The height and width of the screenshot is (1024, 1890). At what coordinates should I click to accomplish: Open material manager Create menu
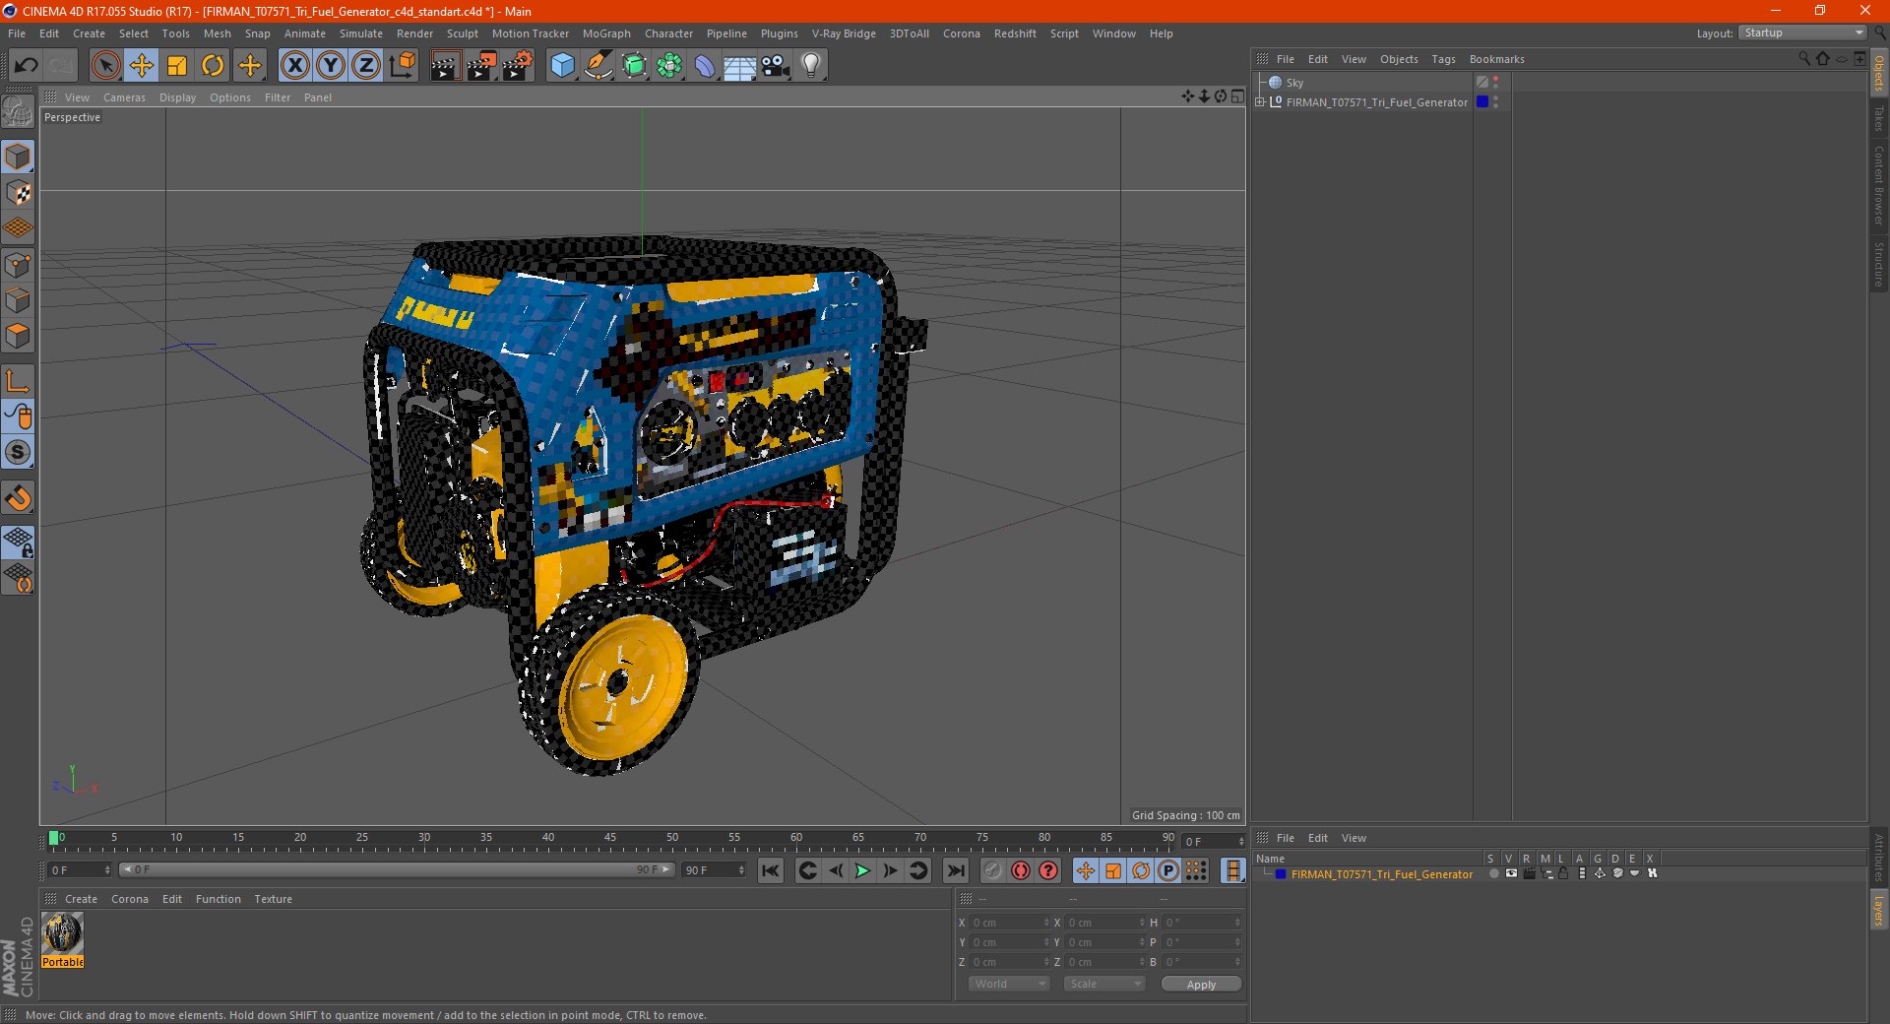coord(81,899)
